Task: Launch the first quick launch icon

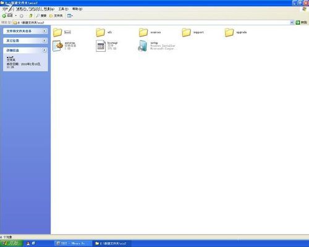Action: coord(28,243)
